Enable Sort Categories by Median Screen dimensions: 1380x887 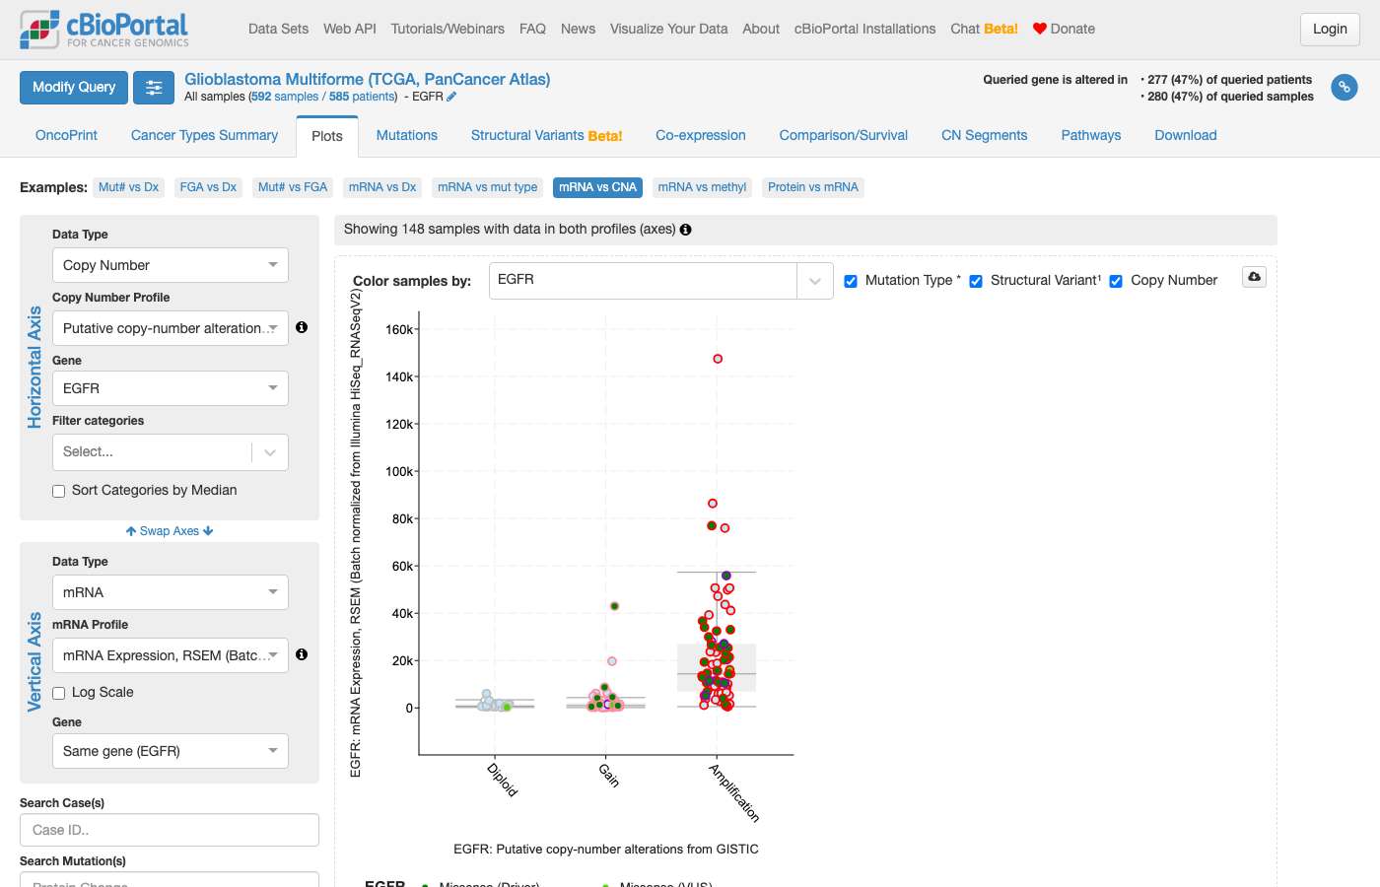58,491
